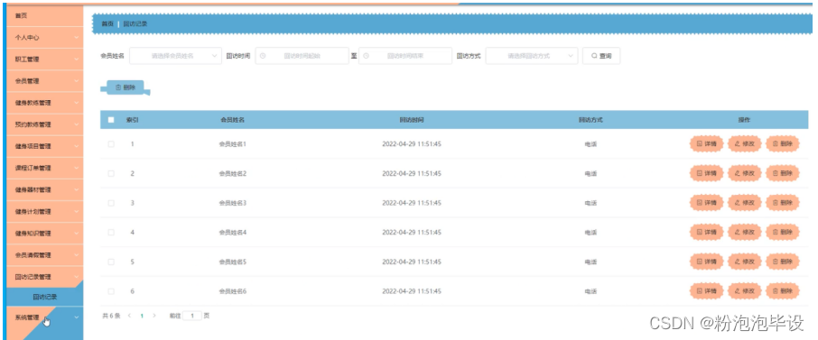
Task: Click the 索引 column header
Action: coord(132,120)
